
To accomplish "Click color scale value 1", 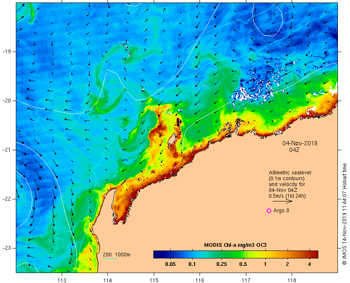I will tap(265, 264).
